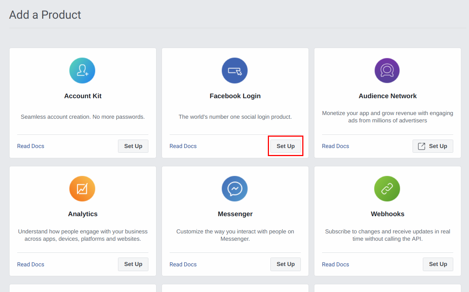Open Read Docs for Analytics
This screenshot has width=469, height=292.
pyautogui.click(x=31, y=265)
